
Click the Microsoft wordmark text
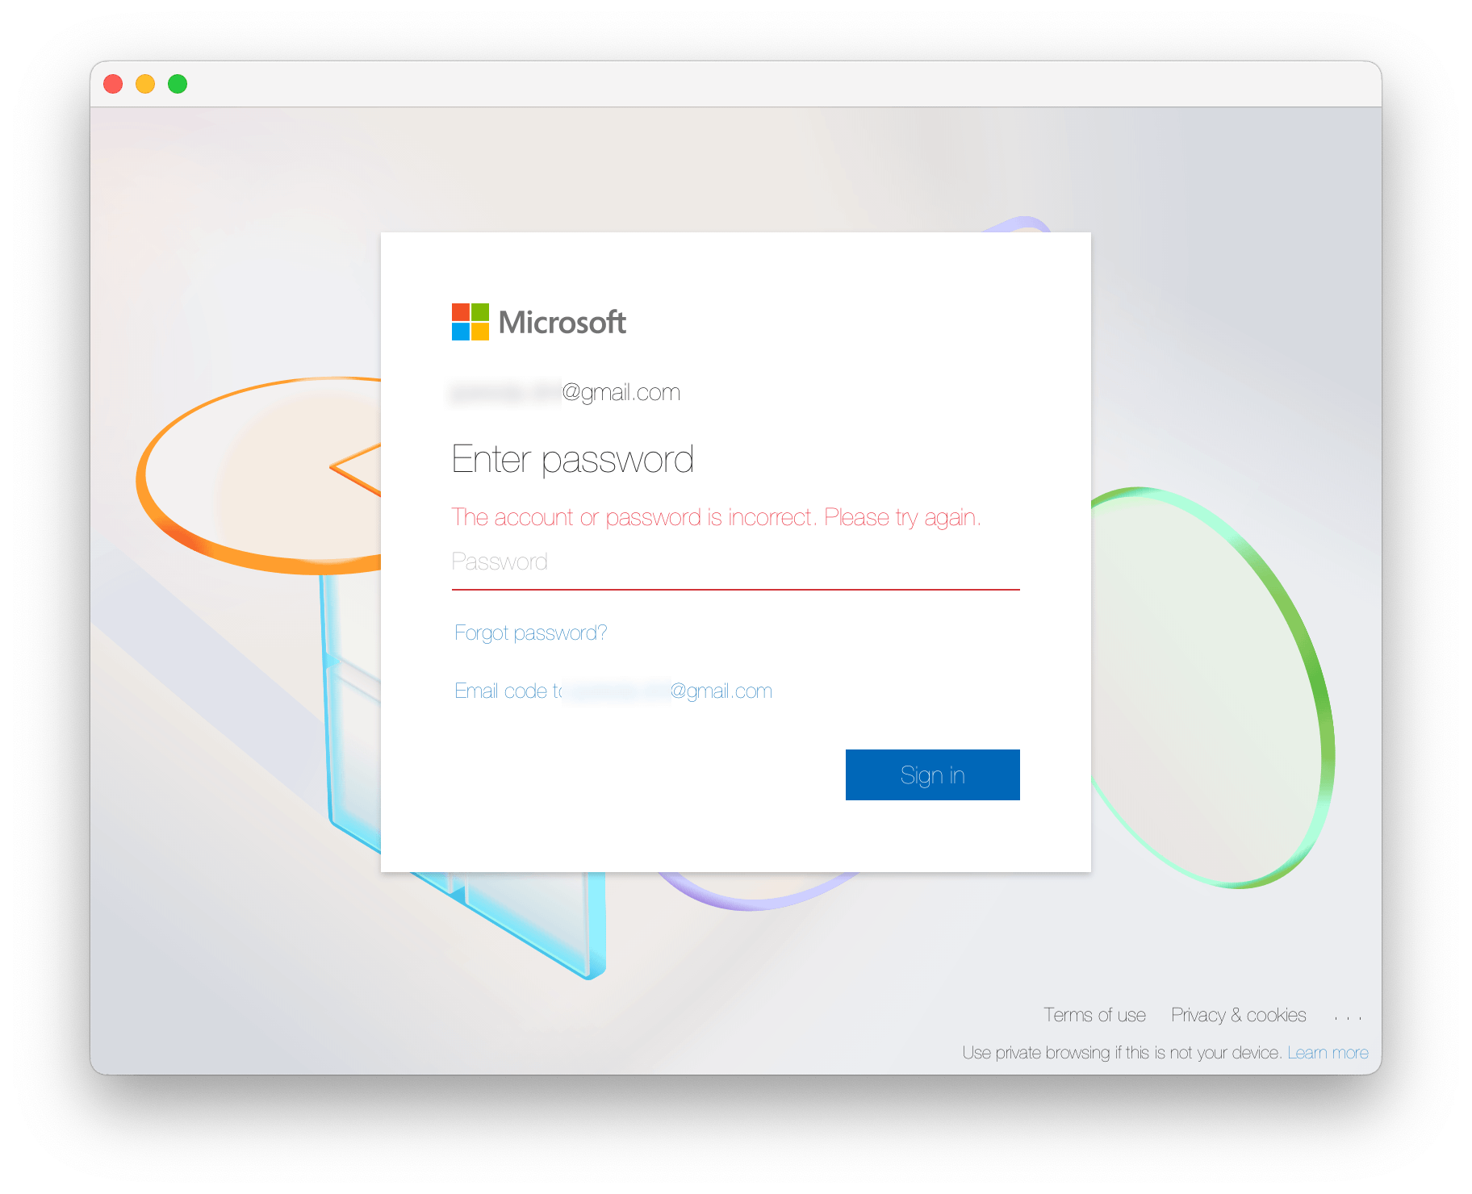point(562,323)
